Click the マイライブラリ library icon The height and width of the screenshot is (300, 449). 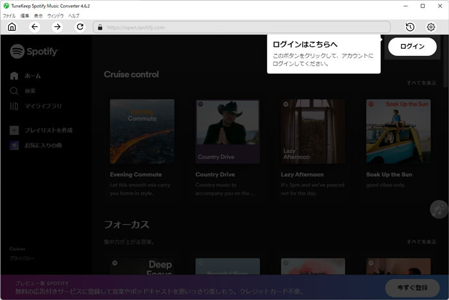[14, 106]
